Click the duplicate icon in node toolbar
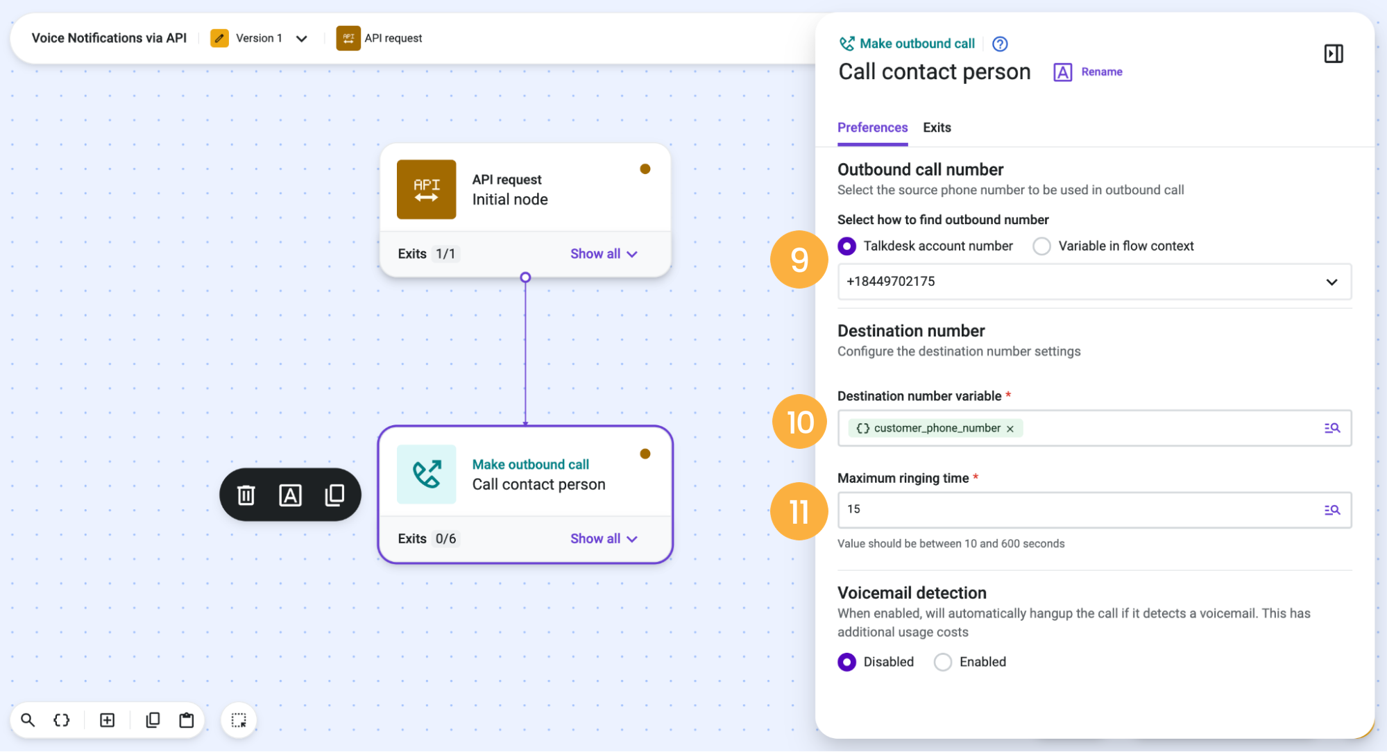Image resolution: width=1387 pixels, height=752 pixels. (334, 495)
